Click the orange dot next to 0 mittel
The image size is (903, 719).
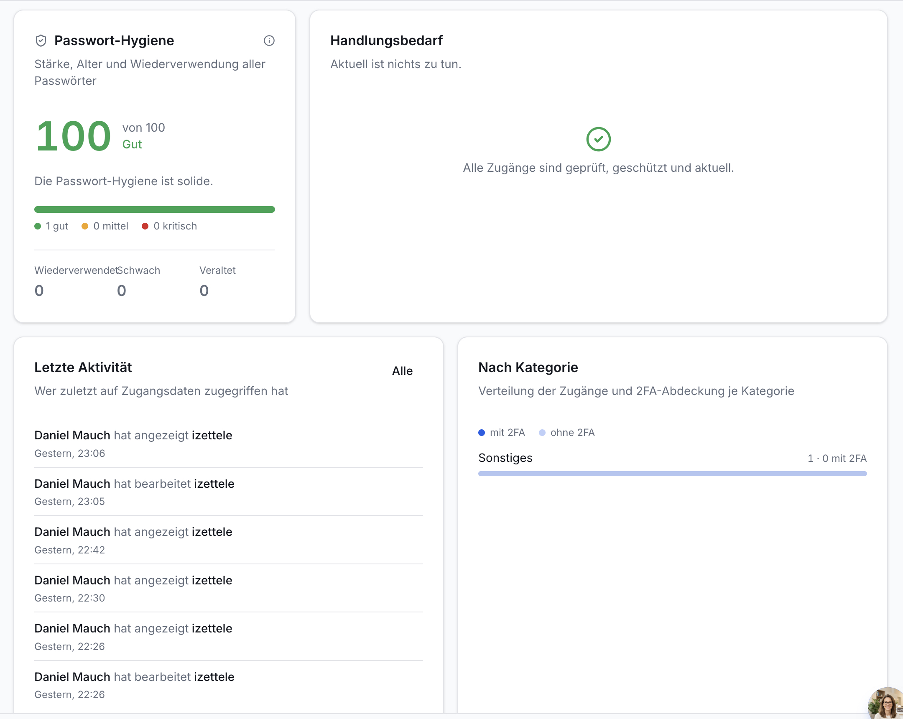tap(84, 226)
